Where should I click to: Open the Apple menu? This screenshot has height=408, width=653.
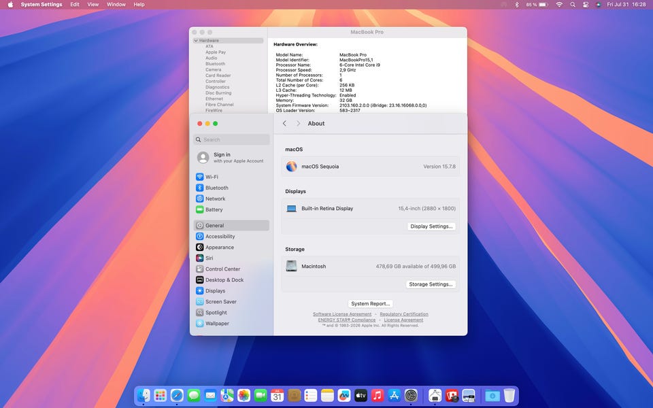tap(10, 5)
